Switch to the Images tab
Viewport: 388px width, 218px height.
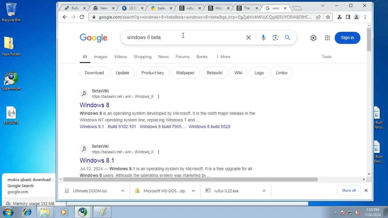[100, 57]
